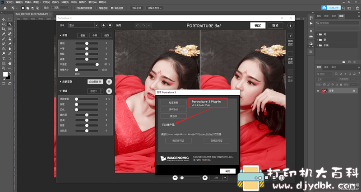Open the 22% zoom level dropdown
This screenshot has height=192, width=361.
point(225,178)
